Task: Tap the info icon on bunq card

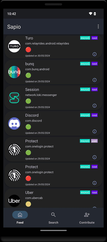Action: pyautogui.click(x=94, y=80)
